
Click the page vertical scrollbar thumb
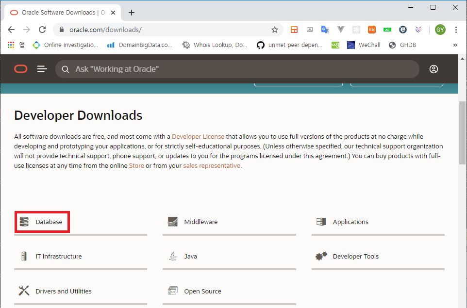click(x=462, y=133)
